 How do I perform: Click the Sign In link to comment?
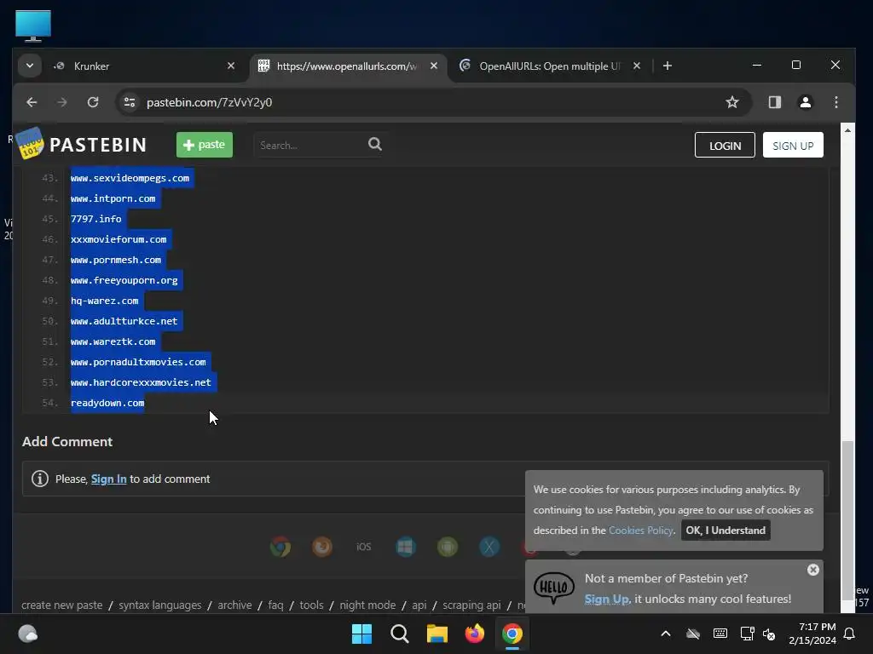[108, 479]
